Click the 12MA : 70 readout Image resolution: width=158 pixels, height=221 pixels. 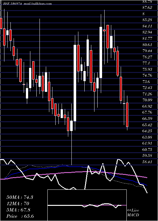click(x=18, y=204)
